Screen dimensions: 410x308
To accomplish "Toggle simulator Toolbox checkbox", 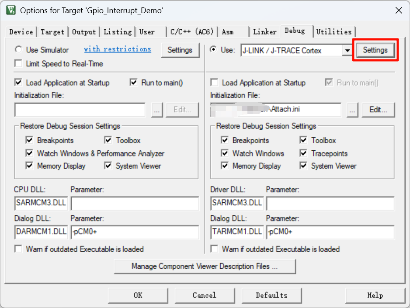I will 108,140.
